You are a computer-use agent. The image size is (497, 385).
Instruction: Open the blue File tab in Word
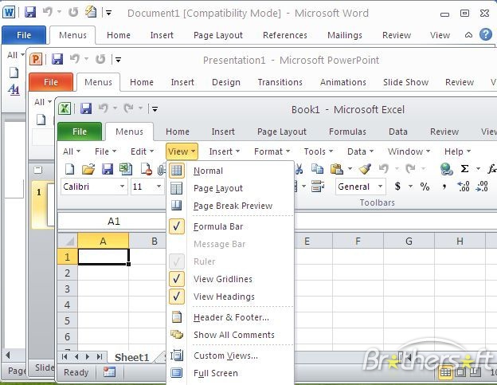[24, 35]
